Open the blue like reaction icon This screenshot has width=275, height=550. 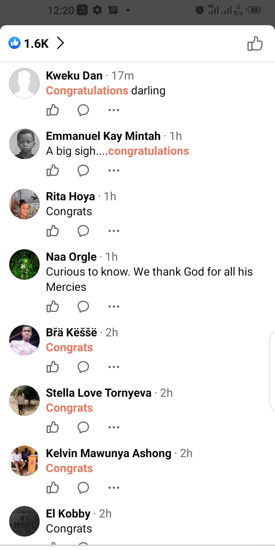click(15, 44)
